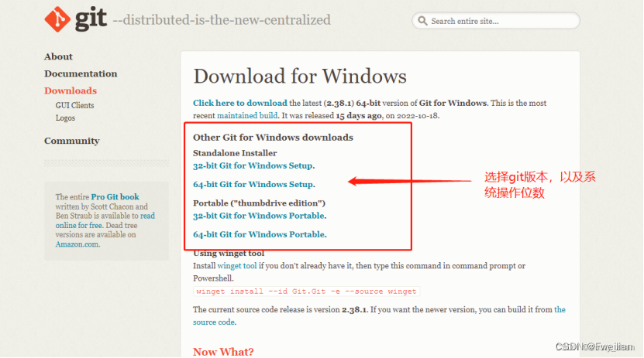Click Portable thumbdrive edition label
This screenshot has width=644, height=358.
tap(259, 203)
